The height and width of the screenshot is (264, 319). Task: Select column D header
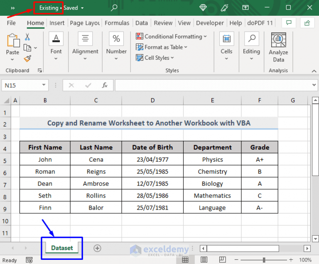tap(152, 100)
